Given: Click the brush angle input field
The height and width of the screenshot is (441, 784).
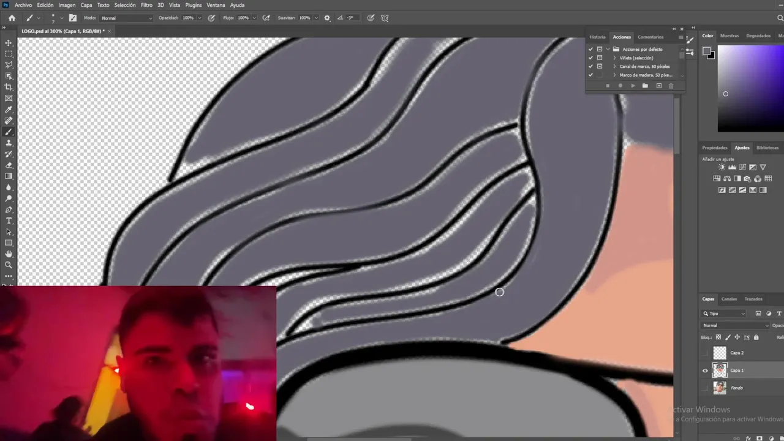Looking at the screenshot, I should click(351, 18).
